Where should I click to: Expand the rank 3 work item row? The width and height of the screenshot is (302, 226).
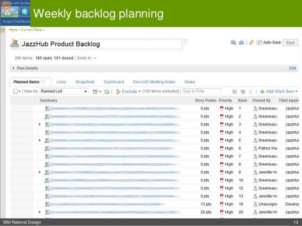[40, 125]
